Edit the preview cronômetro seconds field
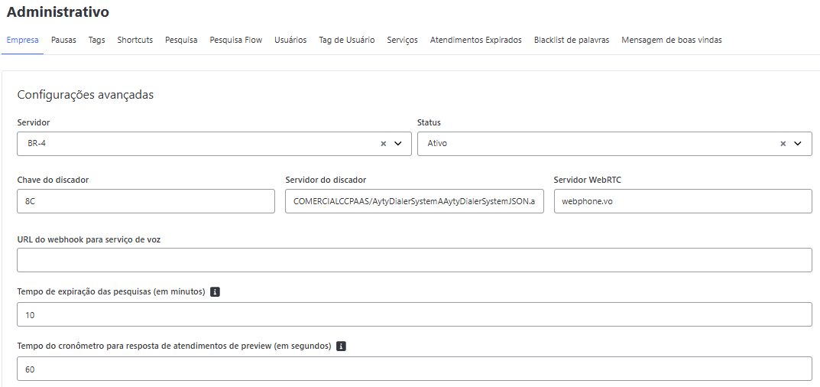Viewport: 820px width, 387px height. pos(415,369)
